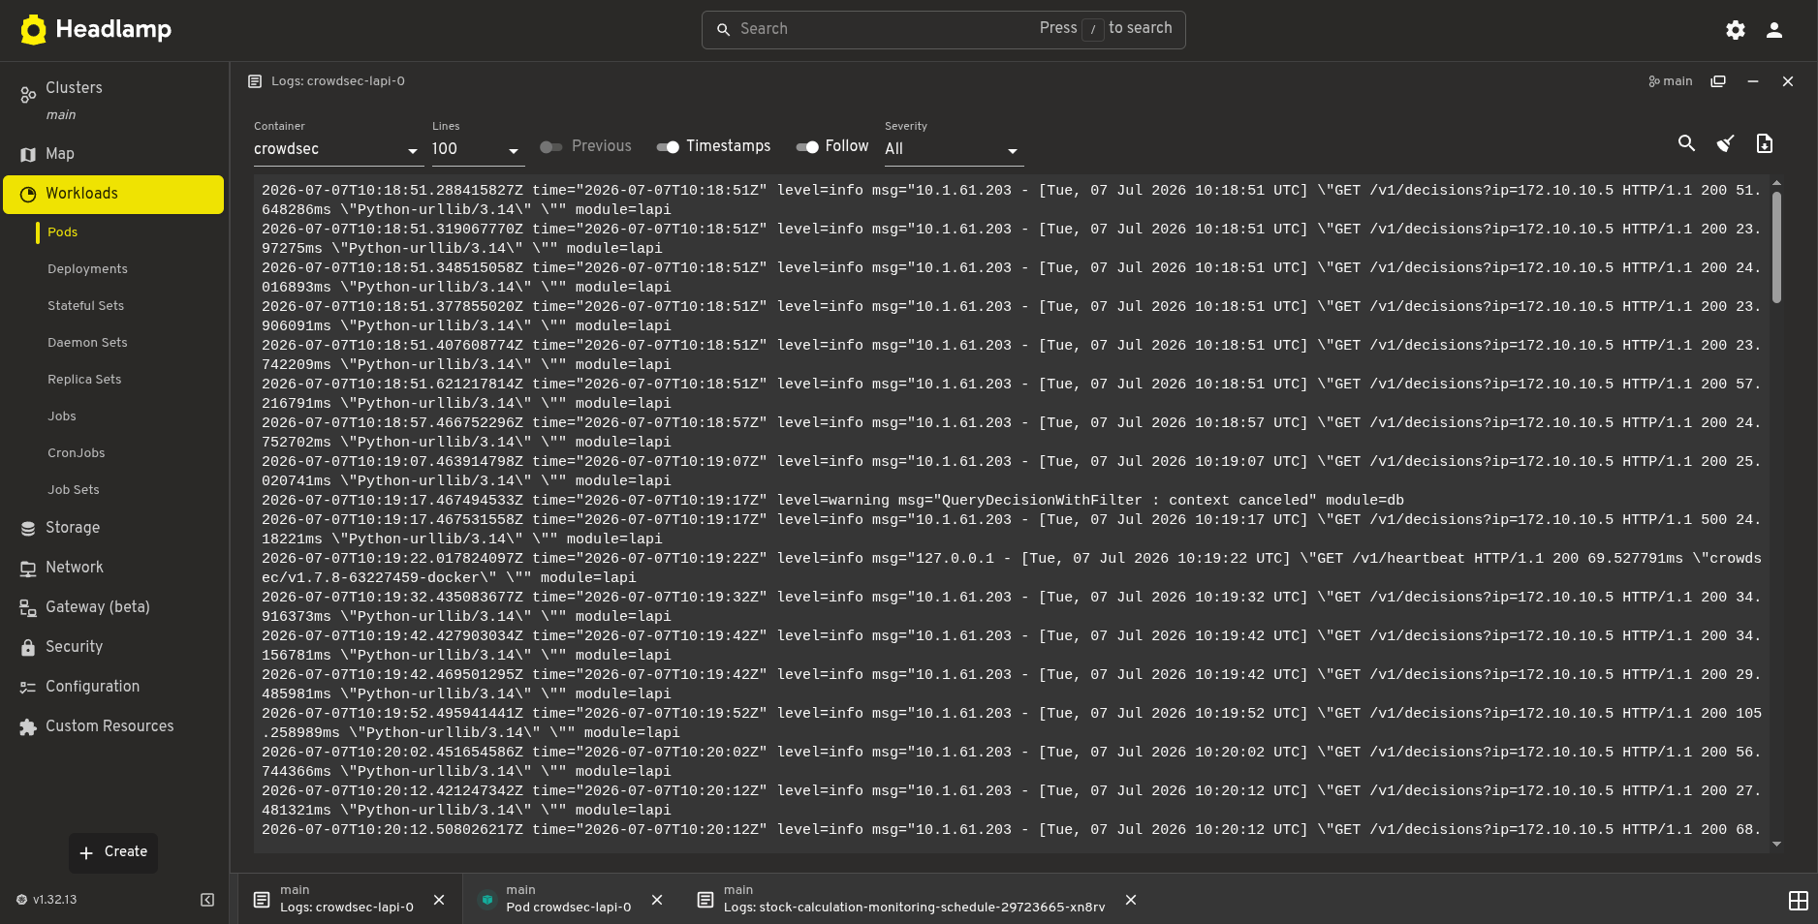
Task: Open Daemon Sets under Workloads
Action: pos(87,343)
